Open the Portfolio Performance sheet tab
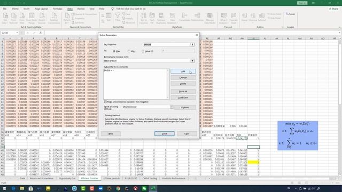The image size is (342, 192). [174, 179]
